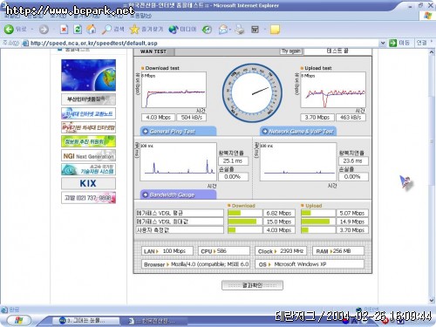Click the Try again button
This screenshot has width=436, height=327.
(290, 51)
